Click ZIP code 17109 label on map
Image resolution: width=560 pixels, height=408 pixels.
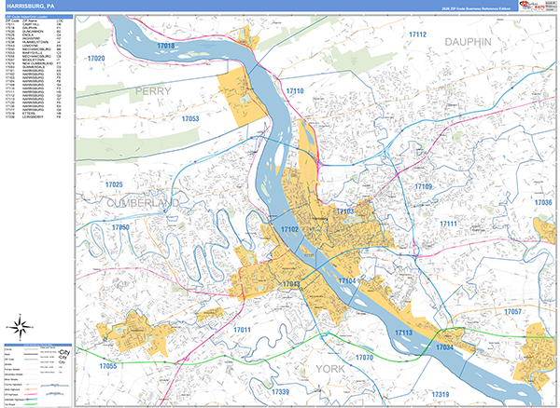pos(424,187)
